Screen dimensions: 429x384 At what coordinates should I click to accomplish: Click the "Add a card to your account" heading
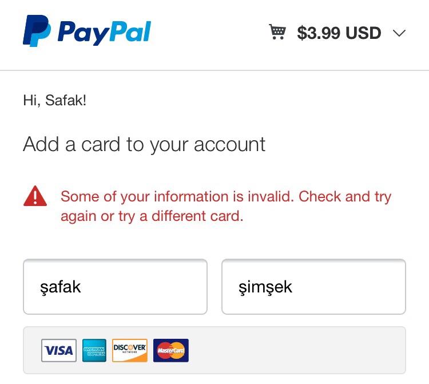(144, 144)
